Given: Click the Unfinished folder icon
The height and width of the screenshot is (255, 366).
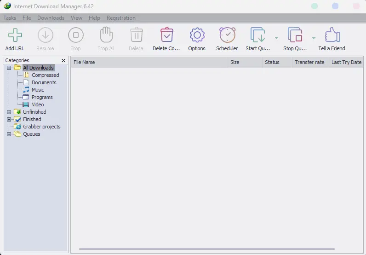Looking at the screenshot, I should tap(17, 112).
